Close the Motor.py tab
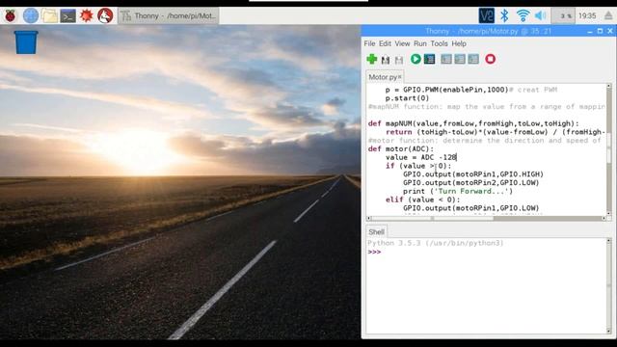617x347 pixels. [399, 77]
